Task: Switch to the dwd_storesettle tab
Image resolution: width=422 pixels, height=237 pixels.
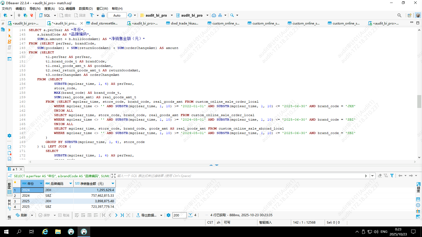Action: click(x=104, y=23)
